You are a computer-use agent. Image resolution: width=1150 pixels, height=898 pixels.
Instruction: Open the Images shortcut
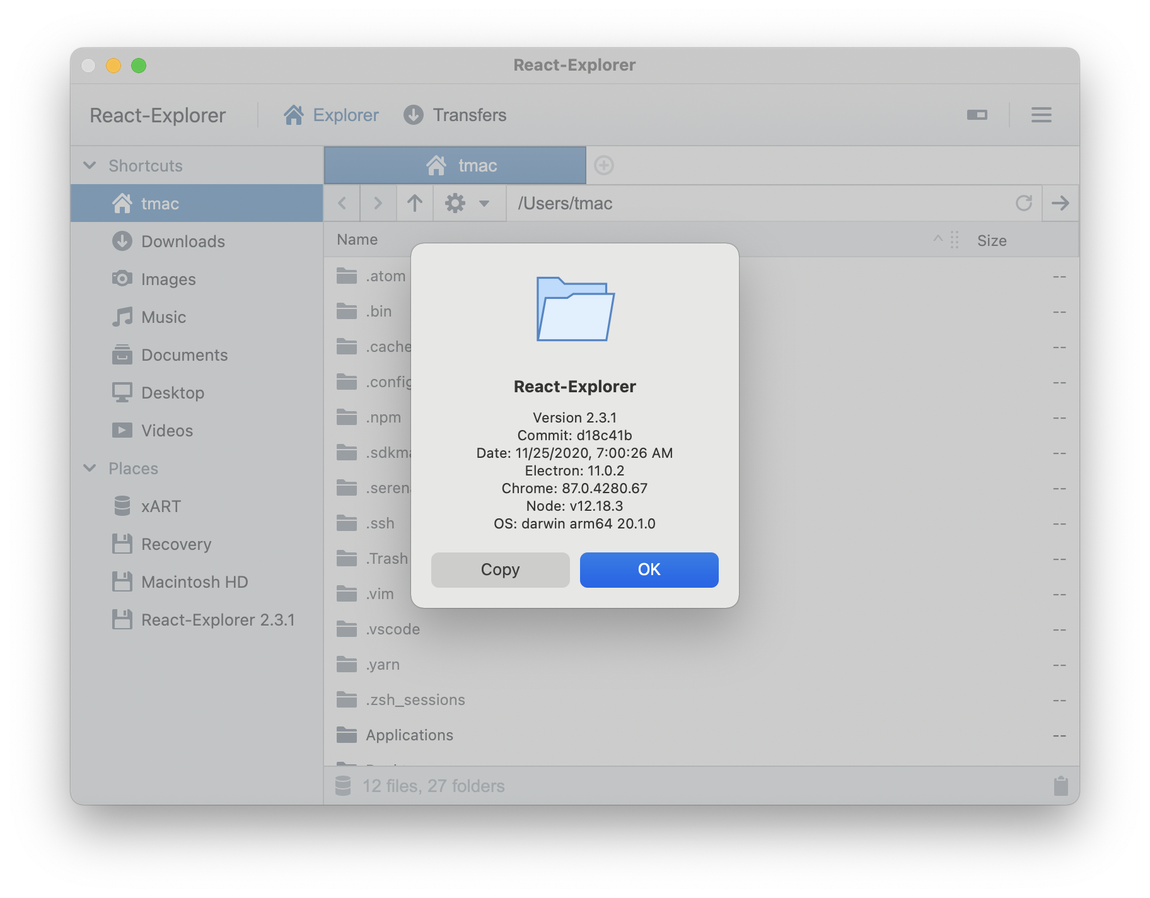coord(197,279)
